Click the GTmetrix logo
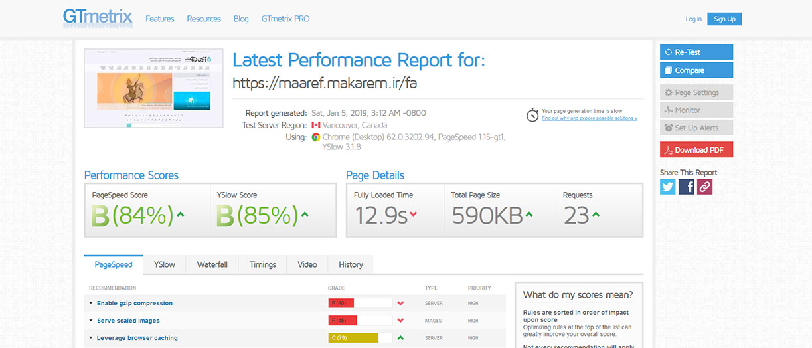The image size is (812, 348). coord(98,18)
